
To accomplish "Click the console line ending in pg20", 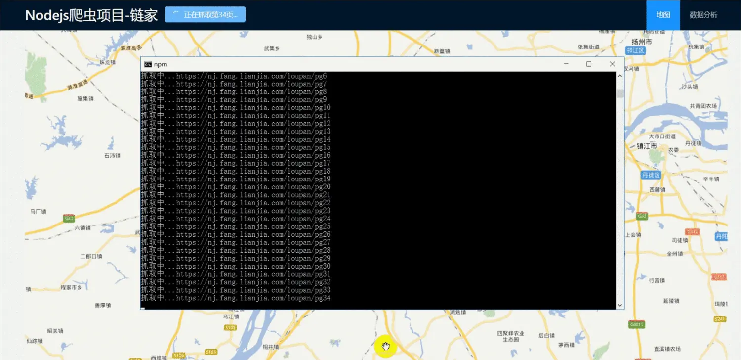I will tap(236, 187).
